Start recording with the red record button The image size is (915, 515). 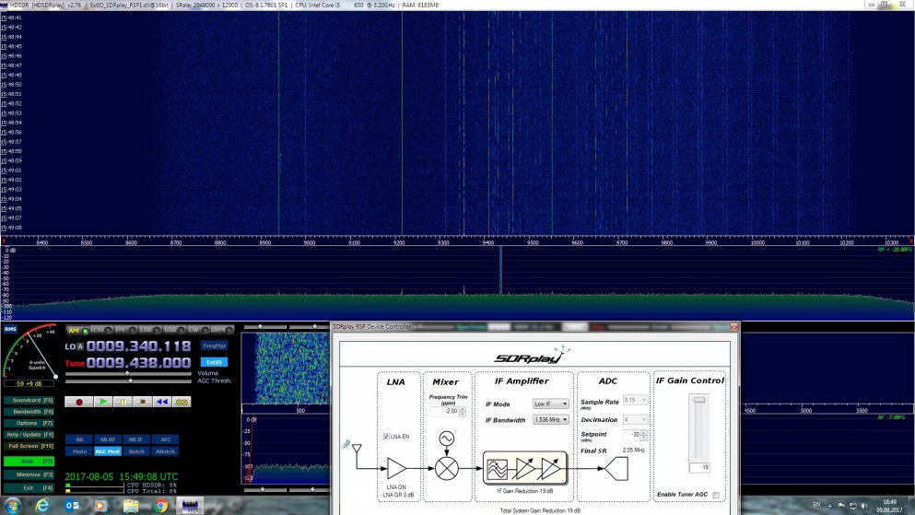pyautogui.click(x=78, y=402)
